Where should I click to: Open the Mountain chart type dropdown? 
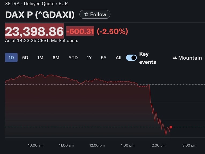[x=187, y=58]
